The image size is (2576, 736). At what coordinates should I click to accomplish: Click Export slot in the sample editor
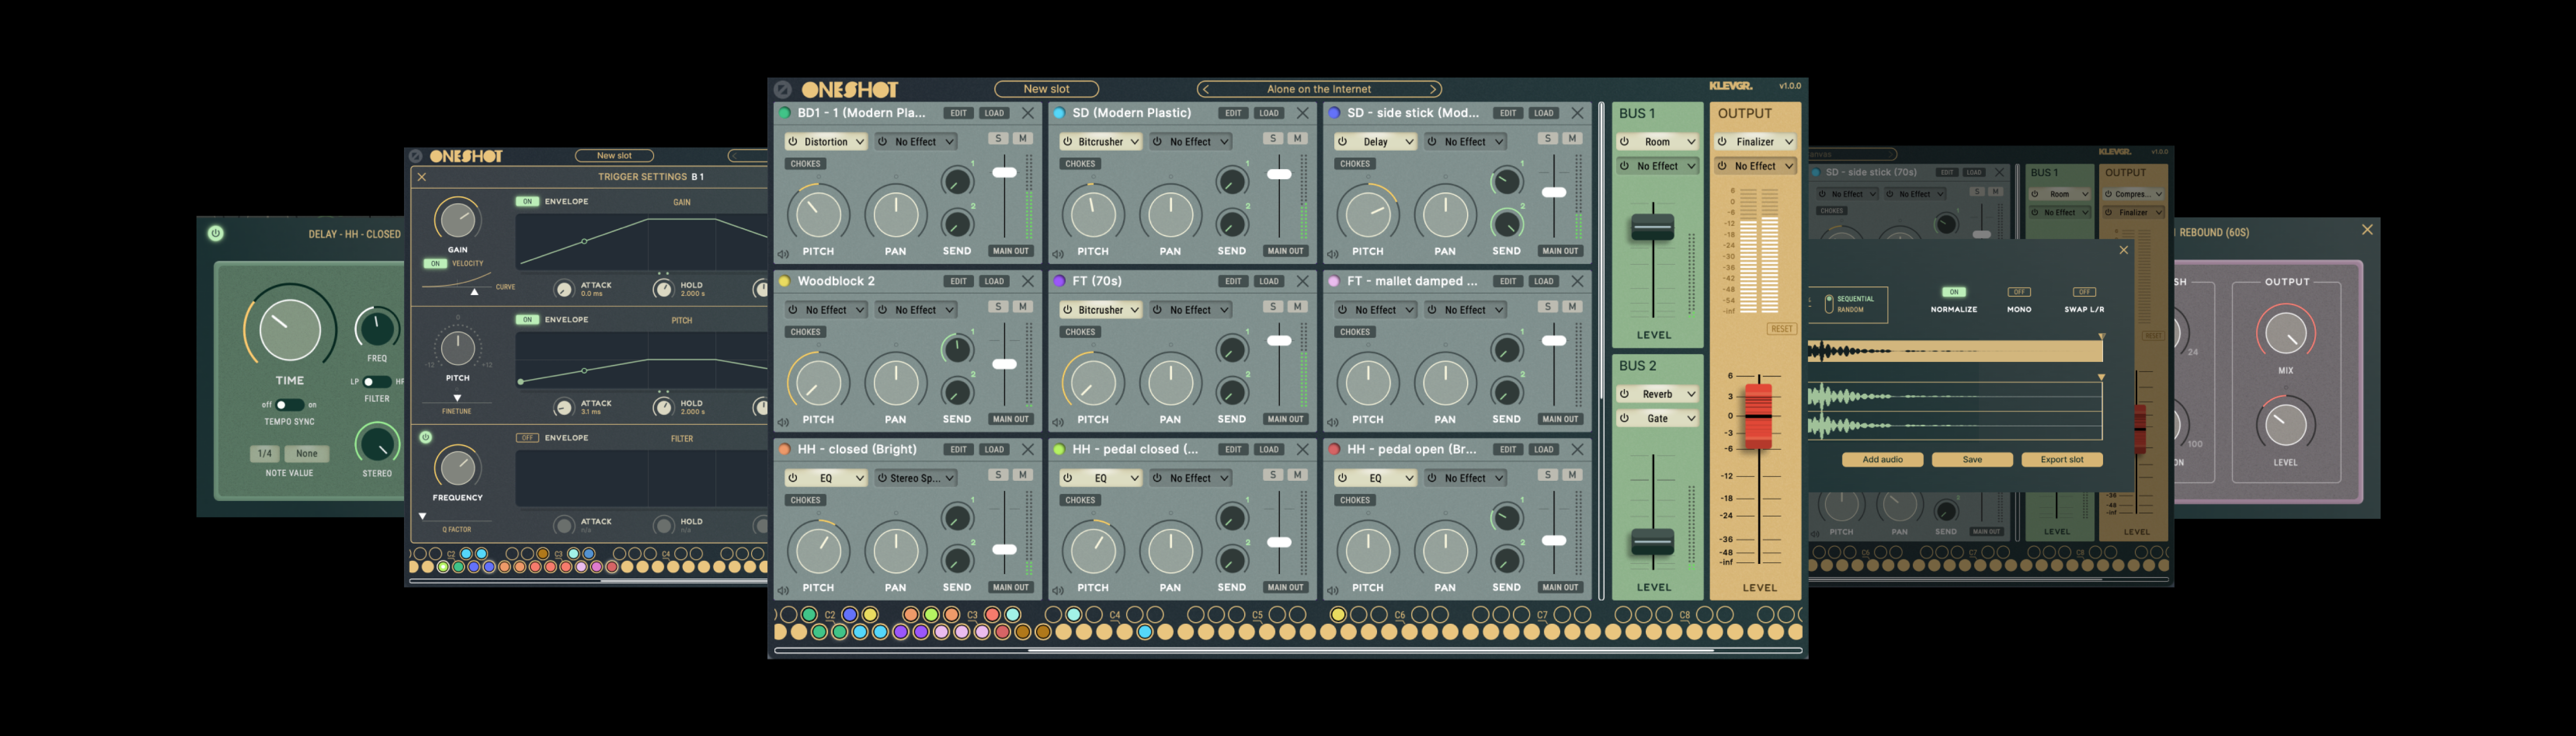pyautogui.click(x=2062, y=460)
